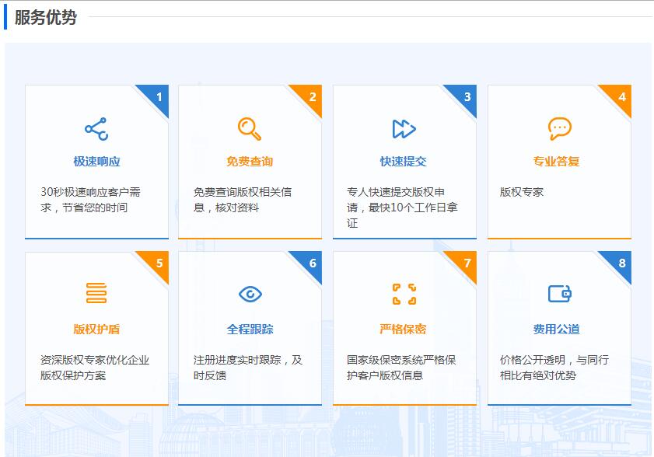654x457 pixels.
Task: Open the 极速响应 heading link
Action: [x=96, y=162]
